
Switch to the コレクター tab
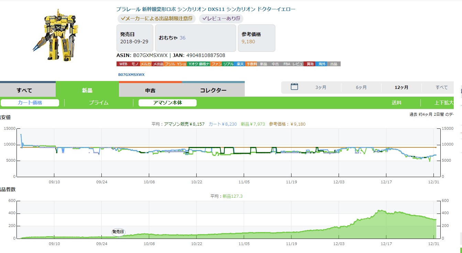[213, 90]
